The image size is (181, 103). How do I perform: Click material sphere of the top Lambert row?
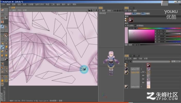point(126,69)
